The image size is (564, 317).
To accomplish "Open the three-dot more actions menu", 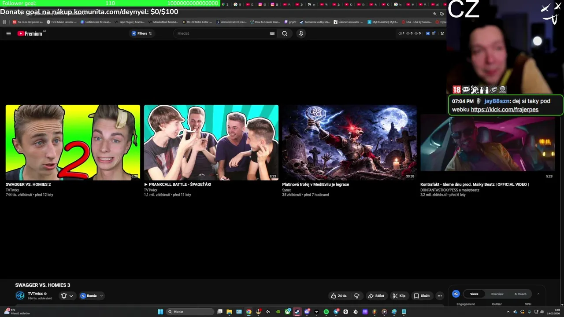I will (x=439, y=296).
